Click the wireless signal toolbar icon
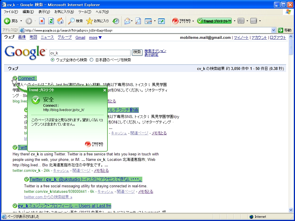 tap(241, 21)
